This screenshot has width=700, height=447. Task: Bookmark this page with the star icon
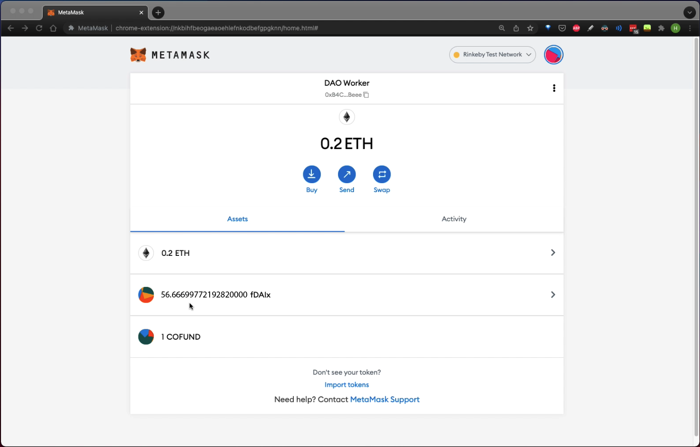coord(530,28)
